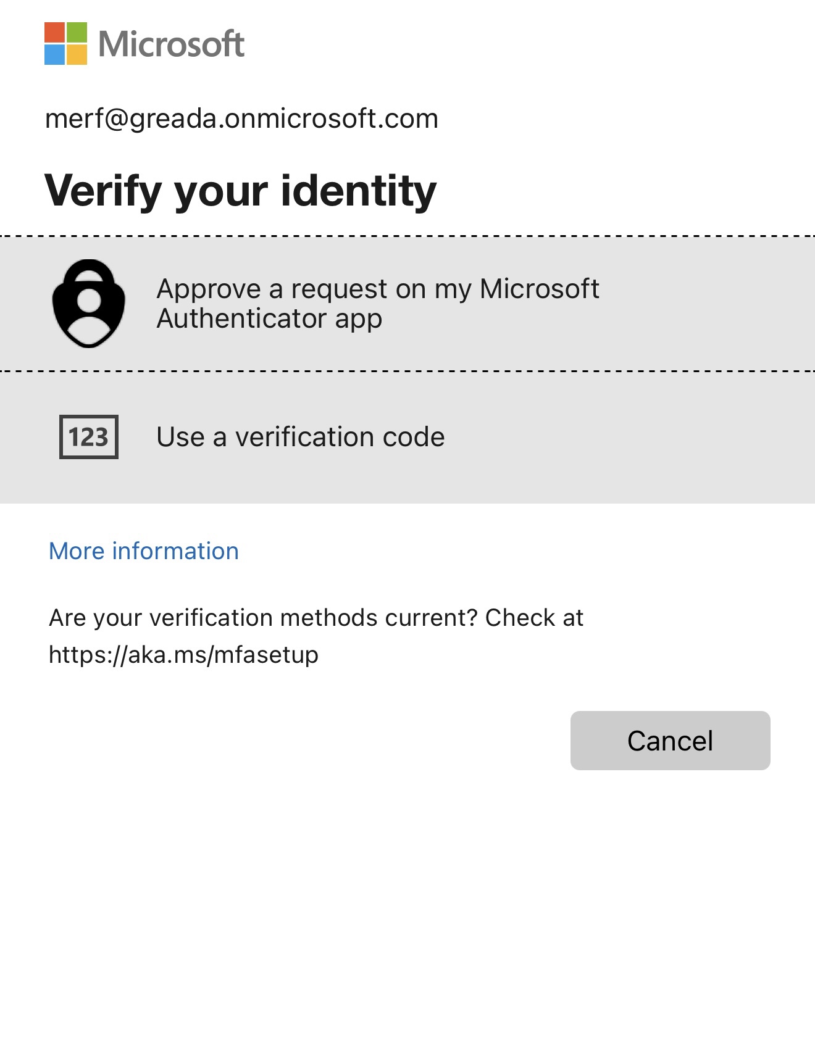Select Use a verification code option

pyautogui.click(x=407, y=438)
